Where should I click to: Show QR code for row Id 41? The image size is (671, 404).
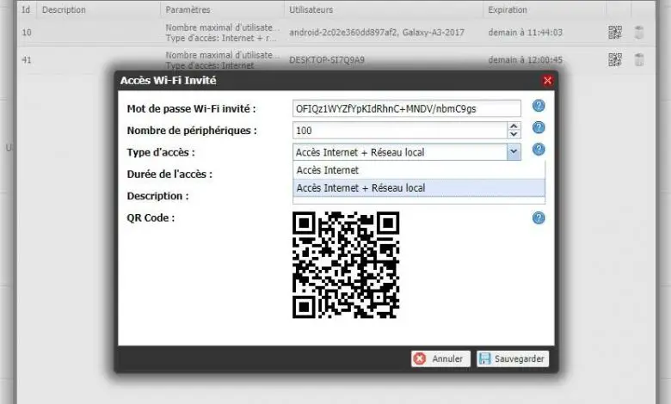pos(614,60)
